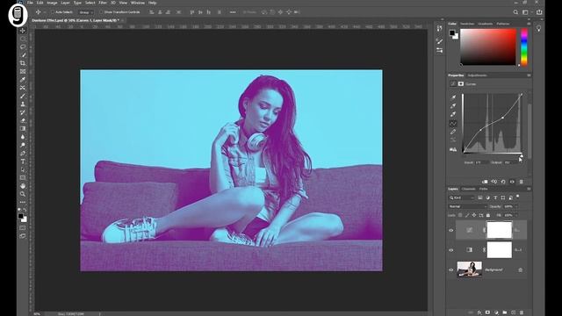Toggle Auto-Select checkbox
The height and width of the screenshot is (316, 562).
[53, 12]
